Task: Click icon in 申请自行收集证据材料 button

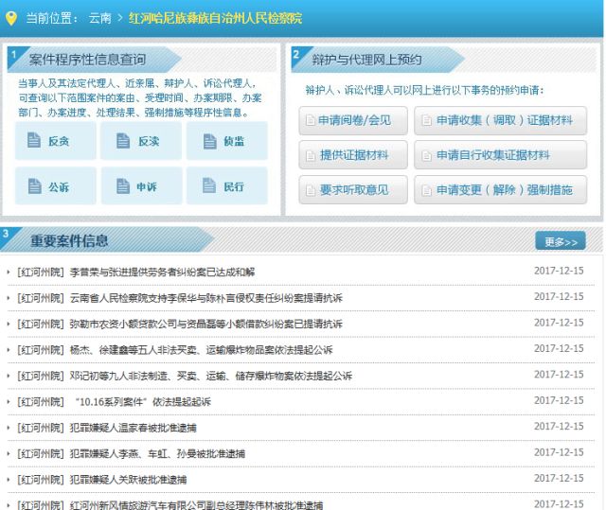Action: click(x=426, y=155)
